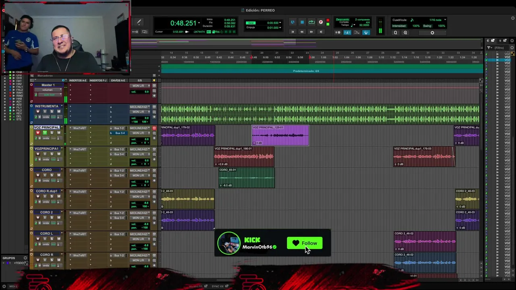516x290 pixels.
Task: Click the onda view selector on INSTRUMENTA
Action: tap(46, 117)
